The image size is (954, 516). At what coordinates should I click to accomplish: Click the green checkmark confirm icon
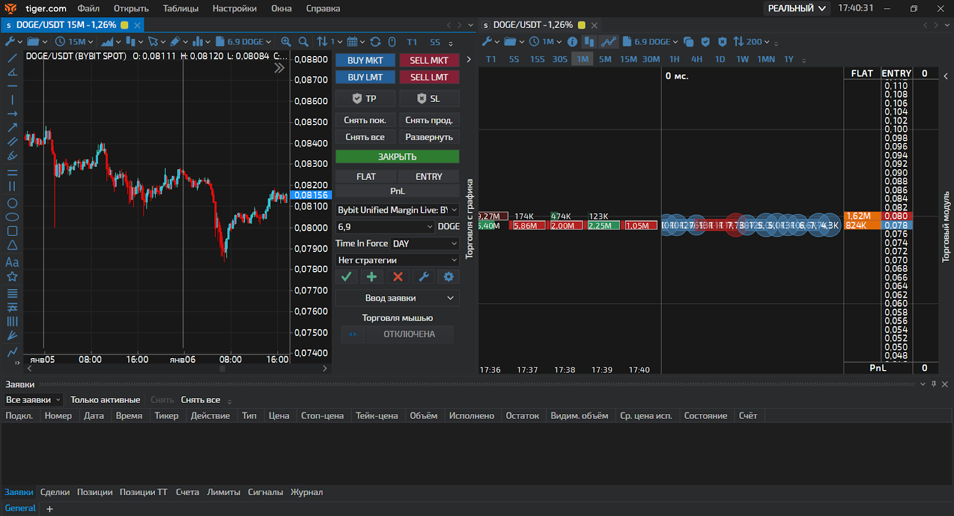coord(346,276)
